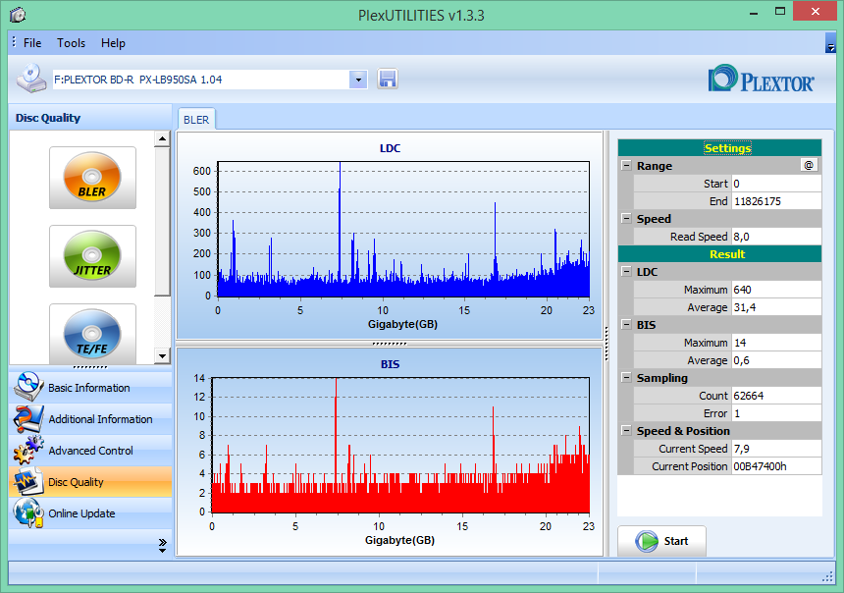Screen dimensions: 844x593
Task: Click the Read Speed value 8,0
Action: [775, 237]
